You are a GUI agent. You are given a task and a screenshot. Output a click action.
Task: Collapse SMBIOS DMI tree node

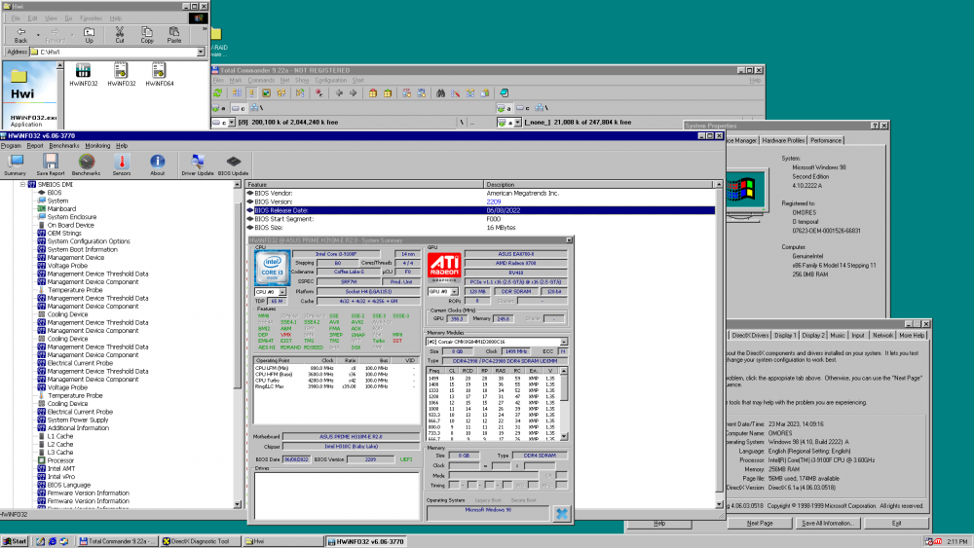[23, 184]
